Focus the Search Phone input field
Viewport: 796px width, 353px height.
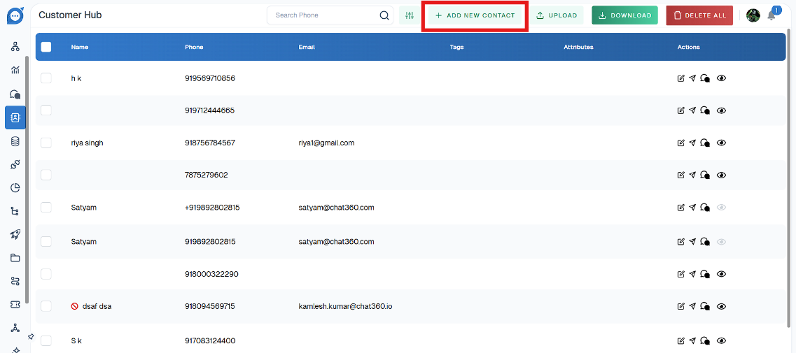tap(323, 15)
